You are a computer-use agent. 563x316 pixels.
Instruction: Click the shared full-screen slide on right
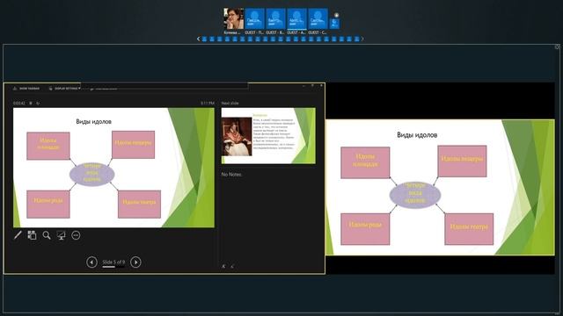click(x=440, y=187)
